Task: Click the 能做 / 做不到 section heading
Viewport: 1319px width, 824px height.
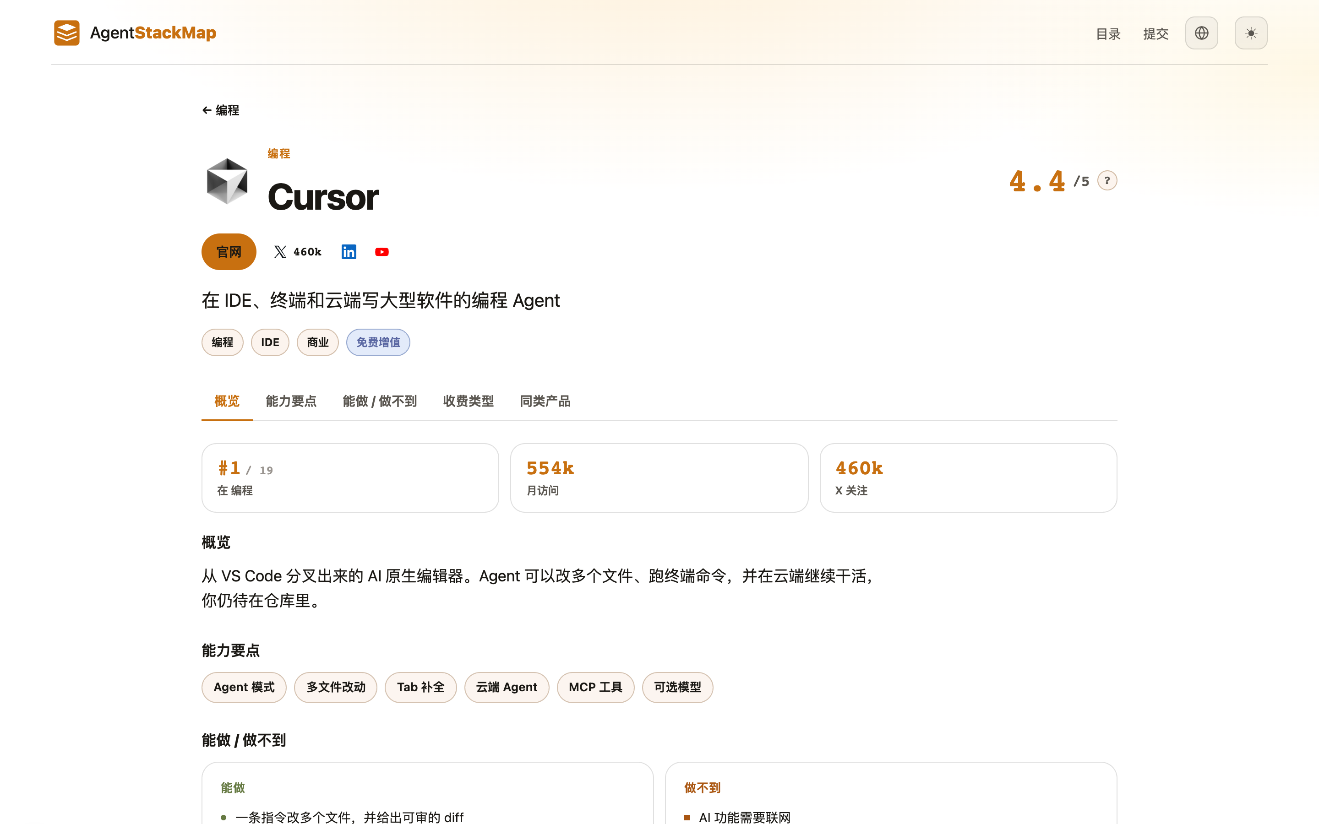Action: click(244, 740)
